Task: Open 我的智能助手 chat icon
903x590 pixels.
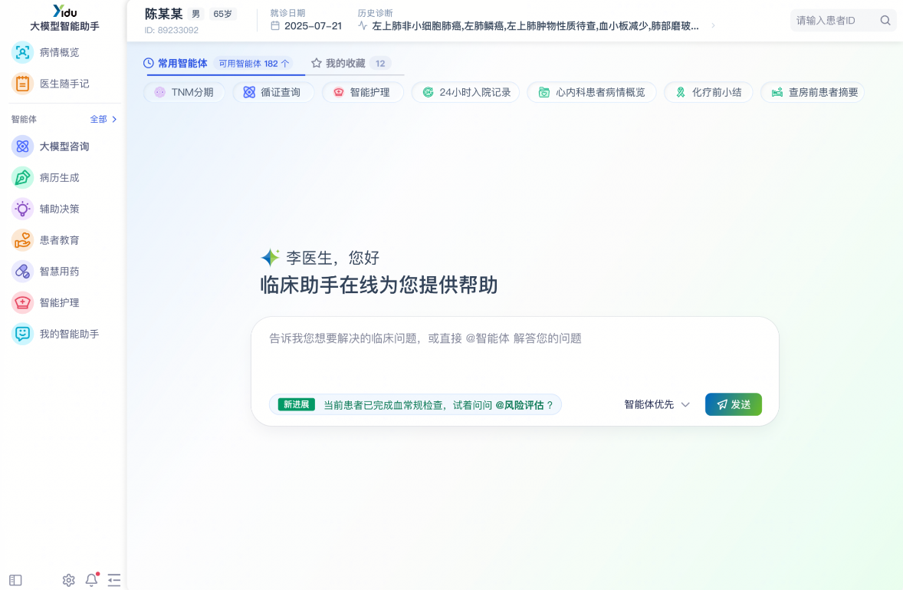Action: point(22,334)
